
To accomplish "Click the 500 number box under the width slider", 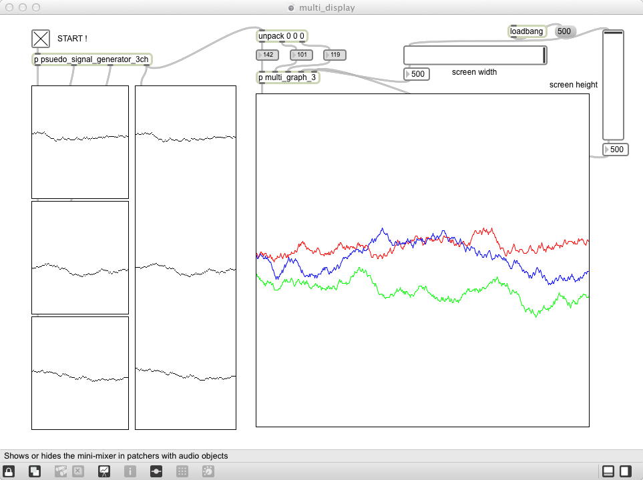I will pos(417,74).
